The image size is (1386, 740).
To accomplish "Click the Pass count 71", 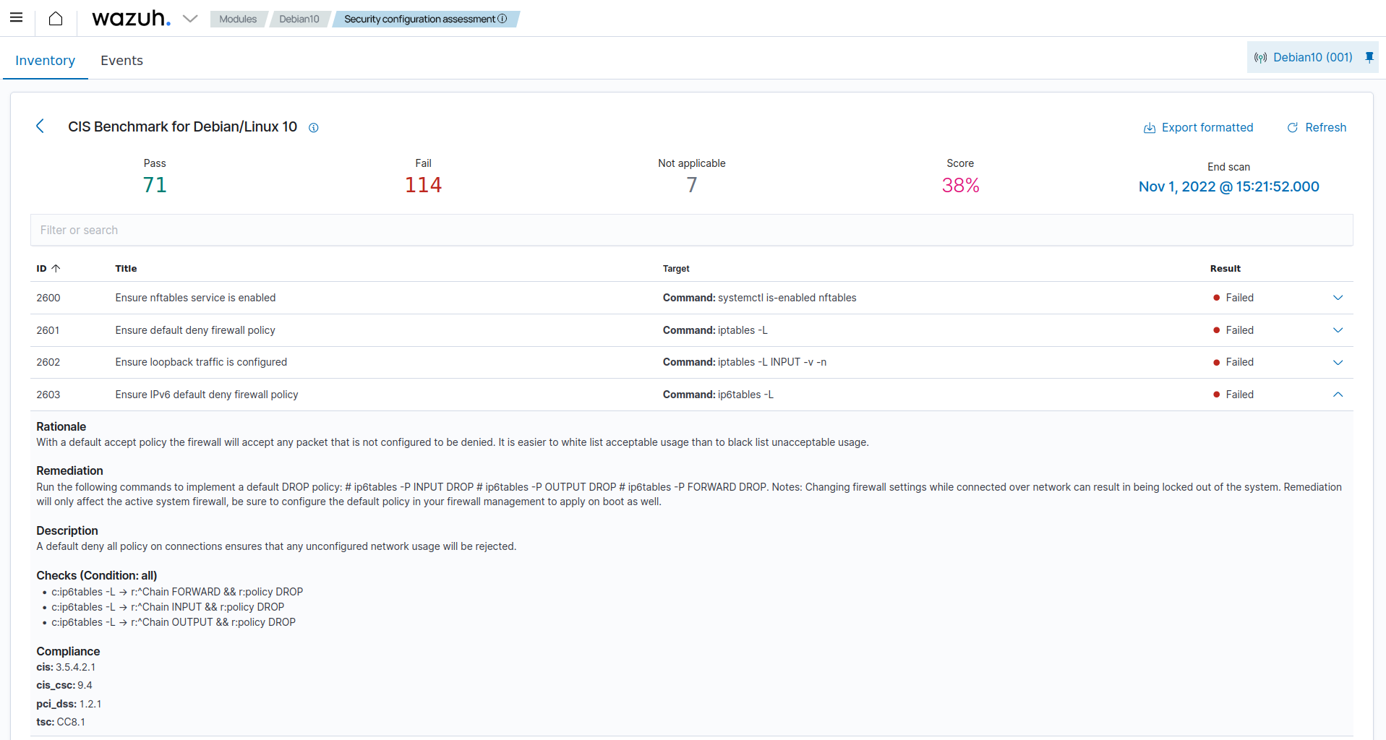I will (x=155, y=185).
